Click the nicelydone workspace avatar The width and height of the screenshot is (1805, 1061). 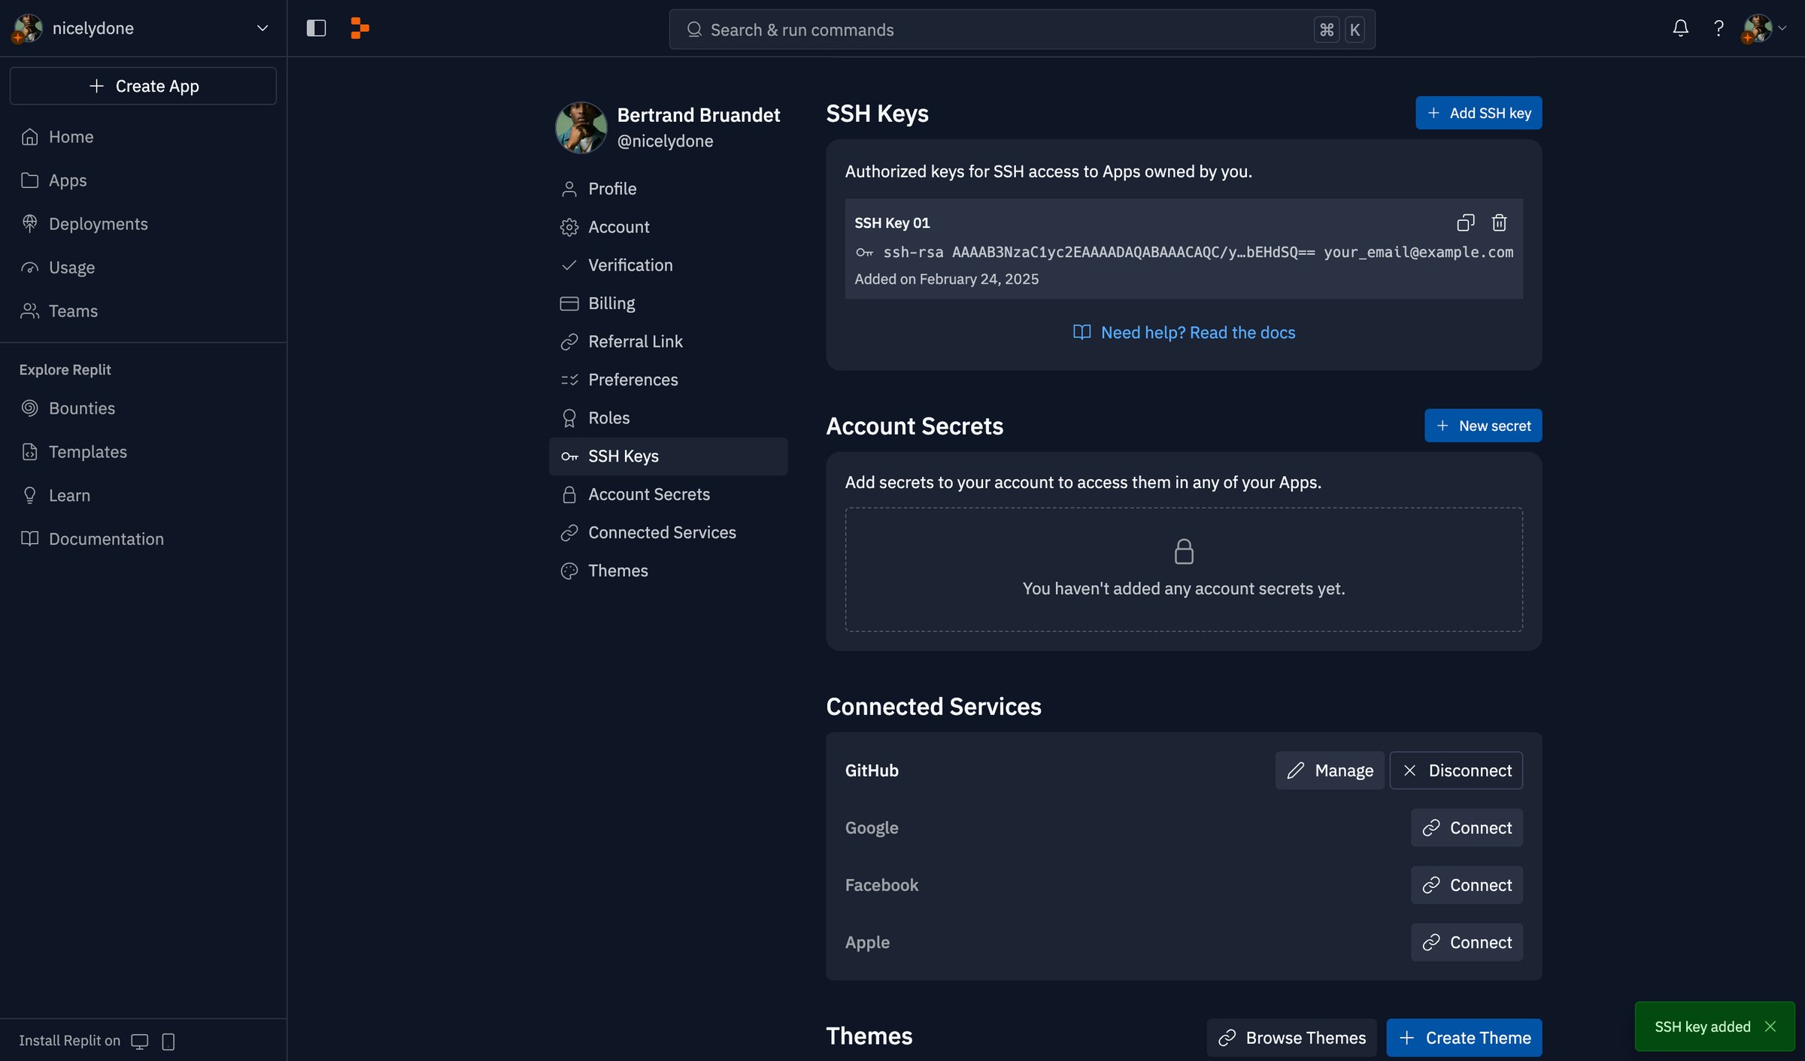(28, 29)
